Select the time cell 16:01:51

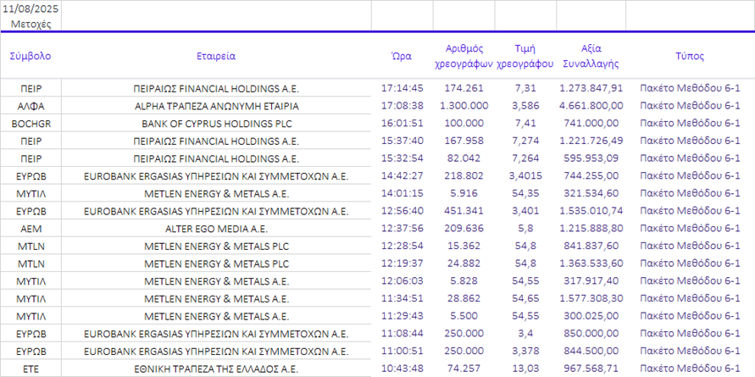click(x=402, y=123)
